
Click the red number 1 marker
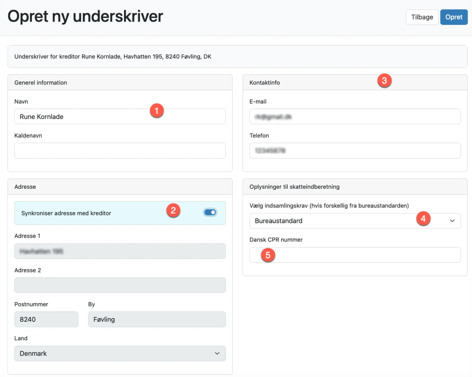click(x=157, y=111)
